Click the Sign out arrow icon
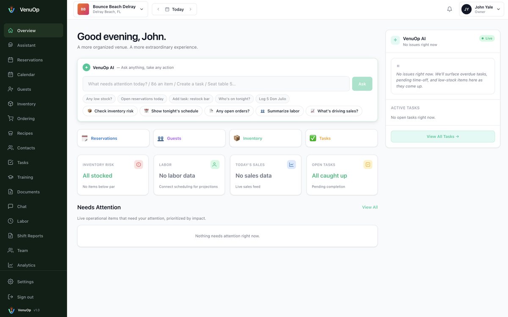Viewport: 508px width, 317px height. [11, 297]
